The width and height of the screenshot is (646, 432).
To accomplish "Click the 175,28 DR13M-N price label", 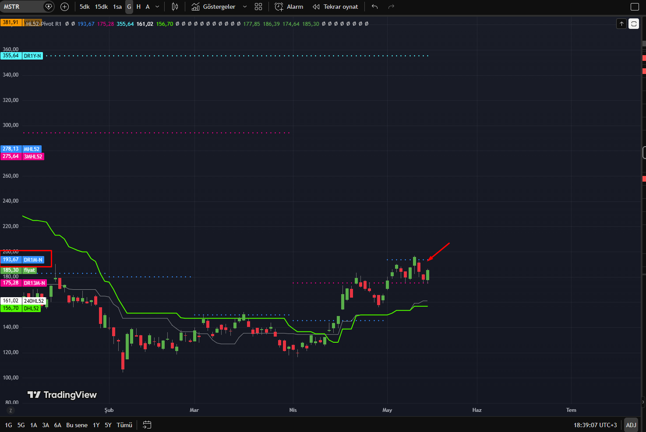I will [23, 283].
